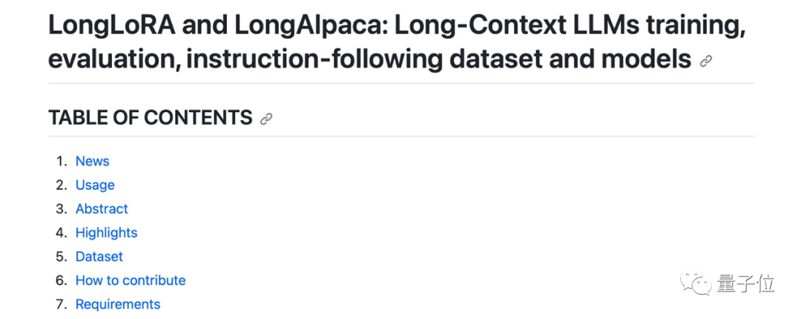
Task: Open the How to contribute link
Action: [x=131, y=280]
